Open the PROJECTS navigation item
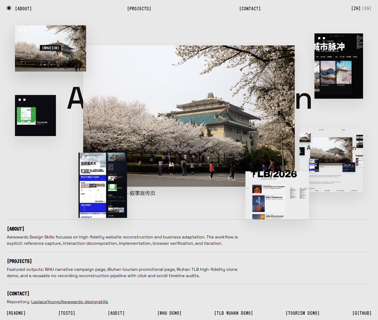The height and width of the screenshot is (320, 378). coord(139,9)
